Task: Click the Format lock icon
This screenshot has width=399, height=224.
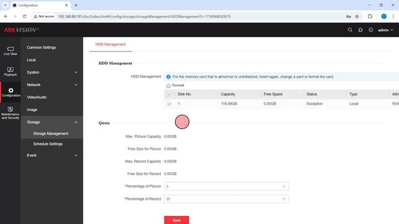Action: pos(168,86)
